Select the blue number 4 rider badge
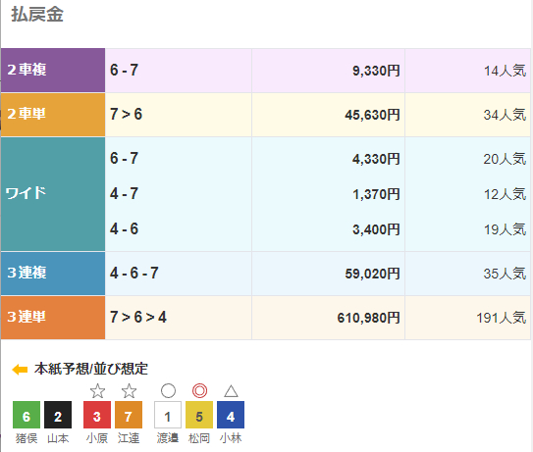The image size is (533, 452). [x=231, y=415]
